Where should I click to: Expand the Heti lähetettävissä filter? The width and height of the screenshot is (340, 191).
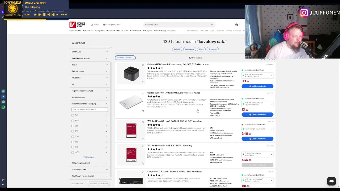click(90, 58)
